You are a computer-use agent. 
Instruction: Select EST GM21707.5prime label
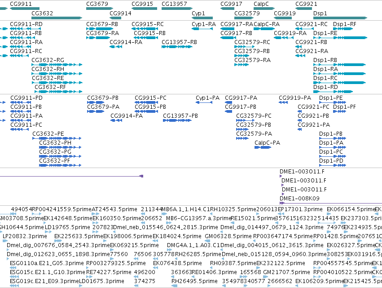point(287,272)
